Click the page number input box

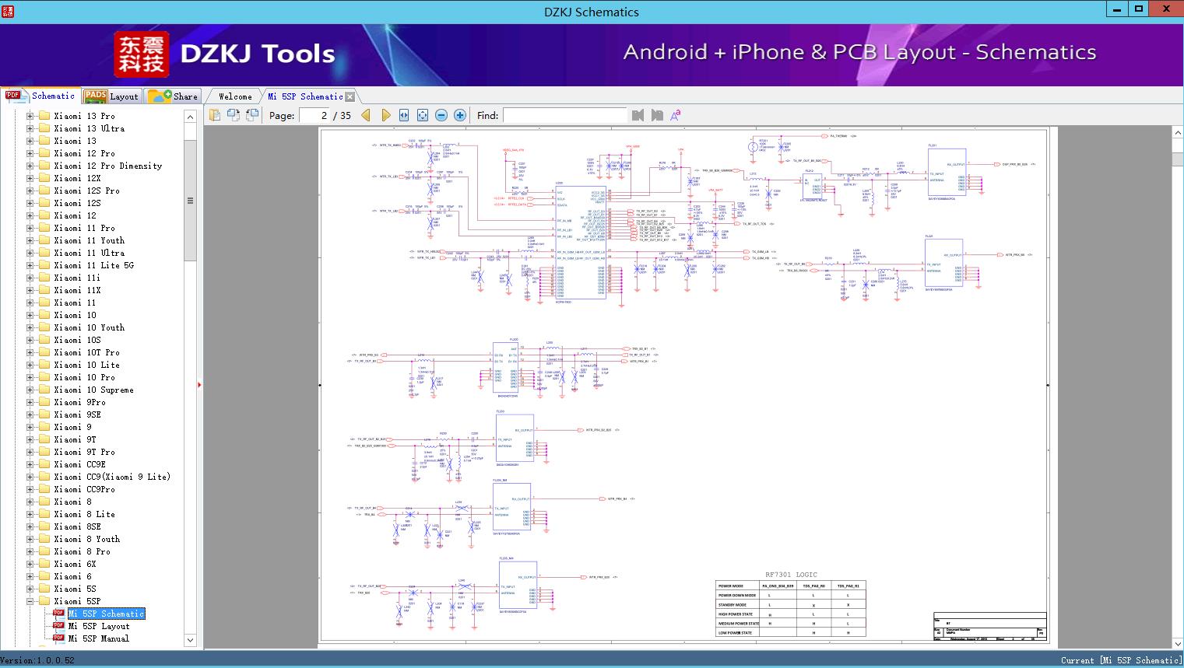pos(314,115)
